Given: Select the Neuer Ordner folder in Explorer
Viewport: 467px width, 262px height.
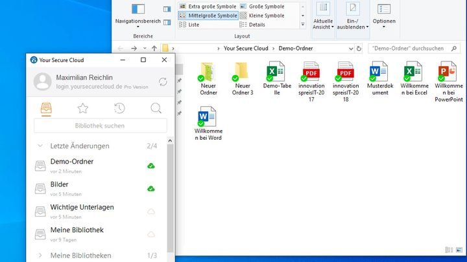Looking at the screenshot, I should (208, 78).
